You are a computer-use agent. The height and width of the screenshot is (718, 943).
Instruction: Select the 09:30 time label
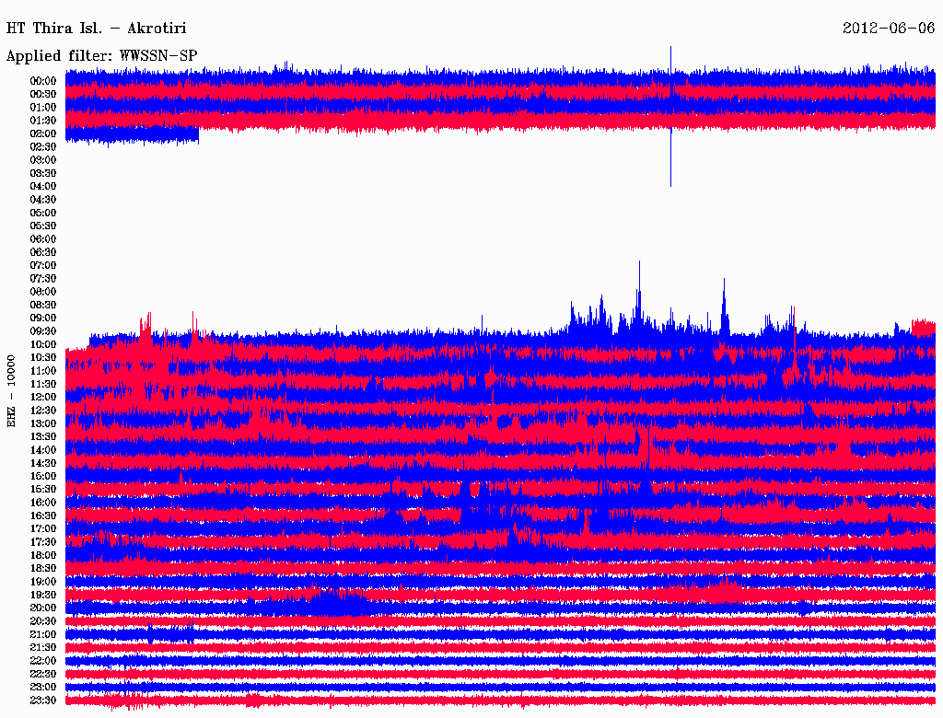43,331
